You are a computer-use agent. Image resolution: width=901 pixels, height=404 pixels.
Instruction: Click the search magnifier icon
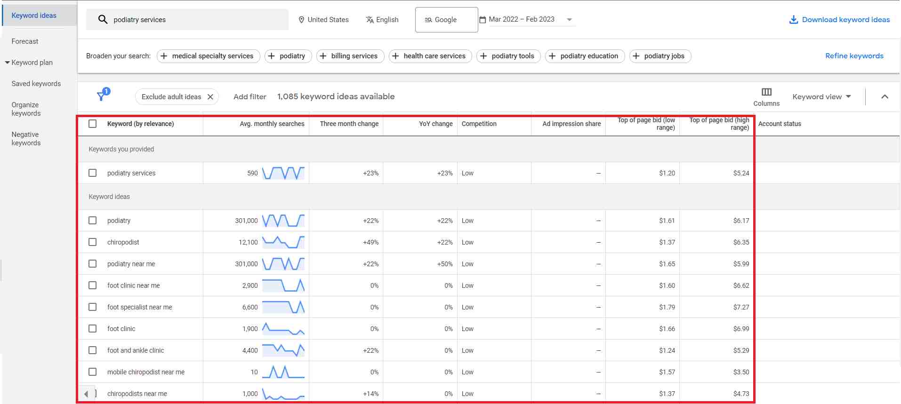[x=103, y=20]
